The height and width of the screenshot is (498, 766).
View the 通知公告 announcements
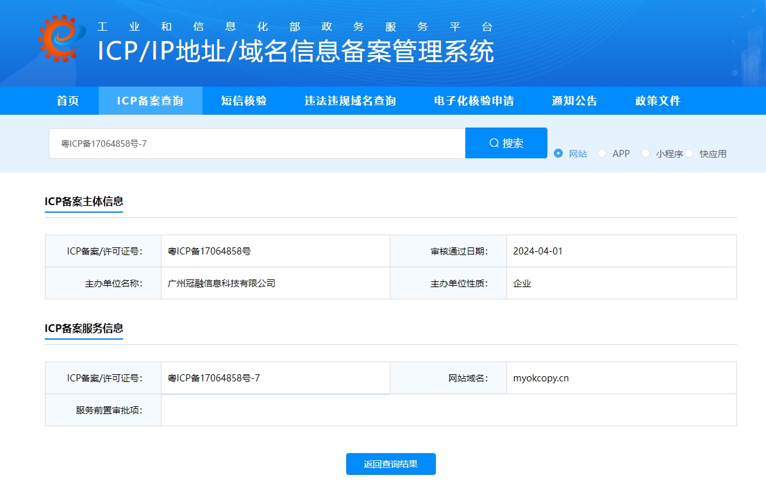click(x=574, y=100)
